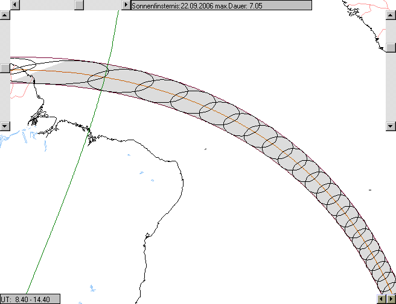Click the left vertical scrollbar thumb
The height and width of the screenshot is (304, 396).
(5, 68)
